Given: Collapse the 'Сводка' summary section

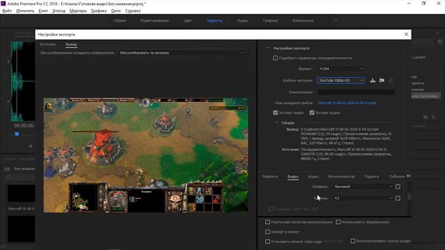Looking at the screenshot, I should 277,123.
